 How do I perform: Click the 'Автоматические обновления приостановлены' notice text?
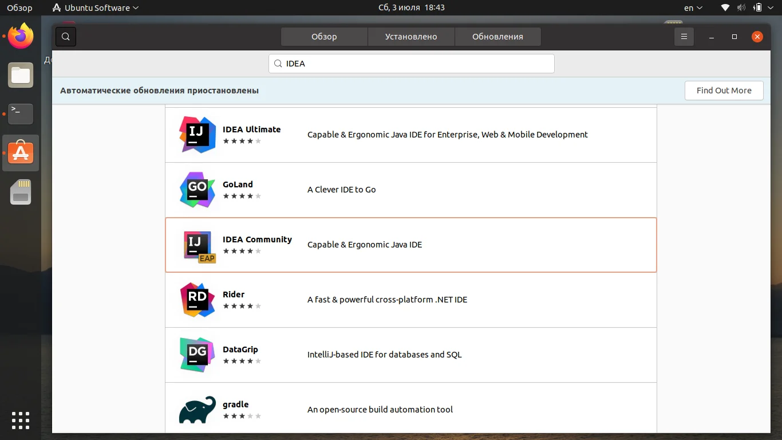click(160, 91)
